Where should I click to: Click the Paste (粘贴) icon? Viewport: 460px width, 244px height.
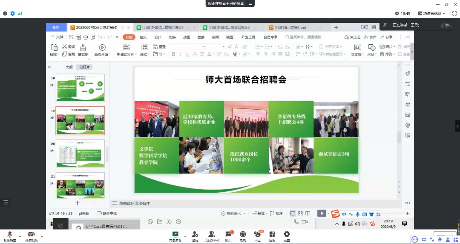54,47
